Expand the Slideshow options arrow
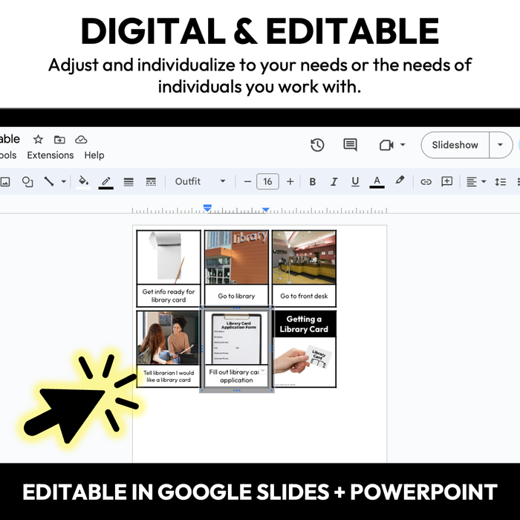 501,145
